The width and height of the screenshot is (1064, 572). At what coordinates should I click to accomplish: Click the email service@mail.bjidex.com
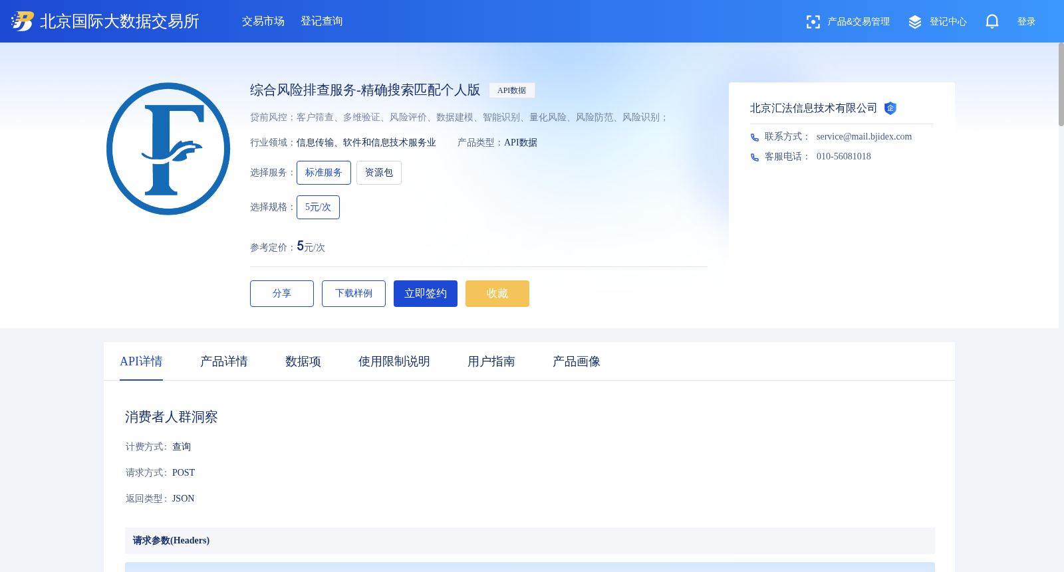pyautogui.click(x=864, y=137)
